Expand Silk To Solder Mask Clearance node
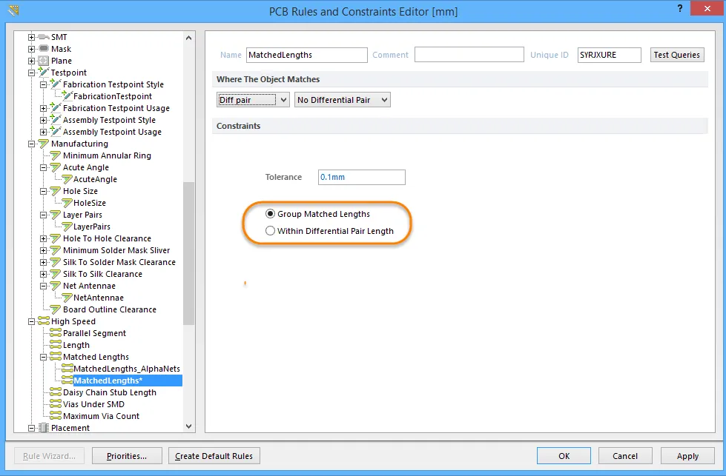 pyautogui.click(x=43, y=262)
